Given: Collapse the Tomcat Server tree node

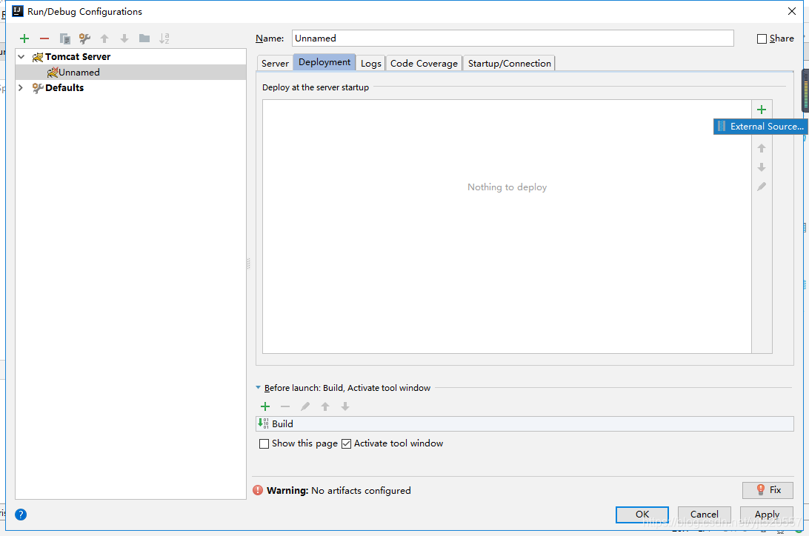Looking at the screenshot, I should click(x=21, y=57).
